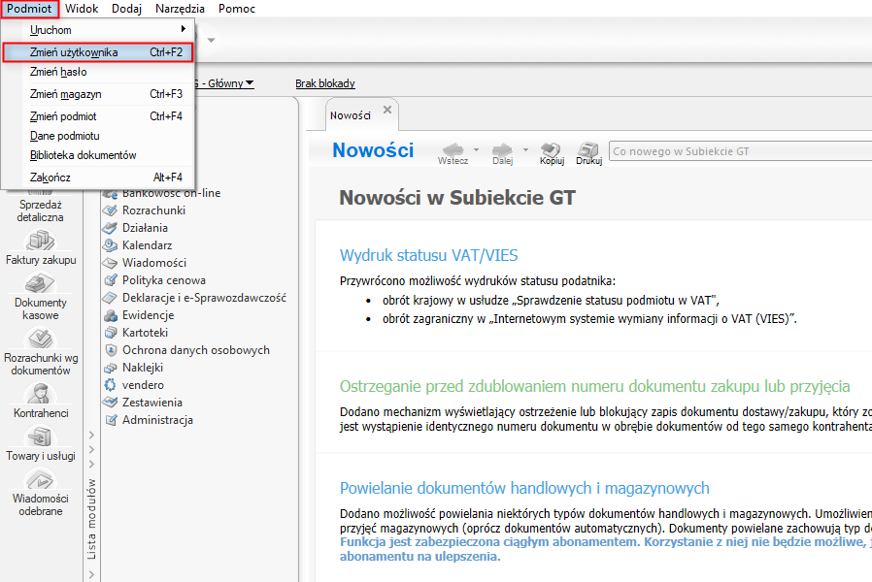The height and width of the screenshot is (582, 872).
Task: Click the Lista modułów vertical label
Action: click(x=91, y=519)
